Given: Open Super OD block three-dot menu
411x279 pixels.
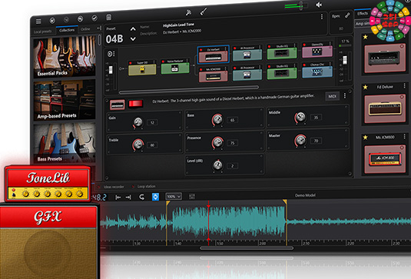Looking at the screenshot, I should (154, 62).
